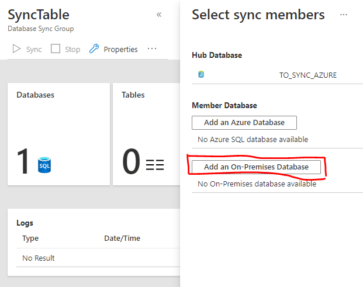The image size is (363, 287).
Task: Click the Logs heading
Action: click(x=25, y=223)
